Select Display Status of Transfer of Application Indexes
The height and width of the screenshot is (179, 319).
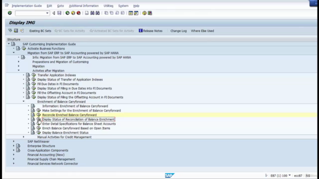click(x=70, y=80)
